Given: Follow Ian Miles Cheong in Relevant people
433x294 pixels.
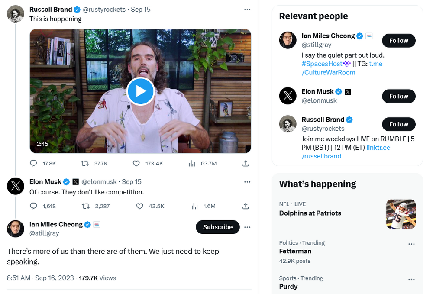Looking at the screenshot, I should (398, 41).
